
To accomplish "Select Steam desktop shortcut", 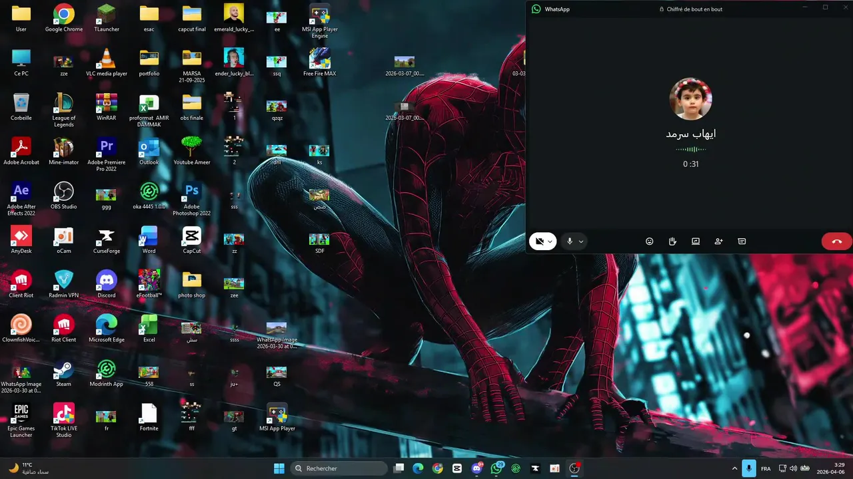I will point(64,373).
